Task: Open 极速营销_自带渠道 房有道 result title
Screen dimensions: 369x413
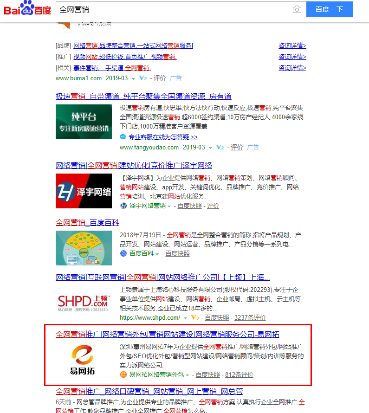Action: (143, 97)
